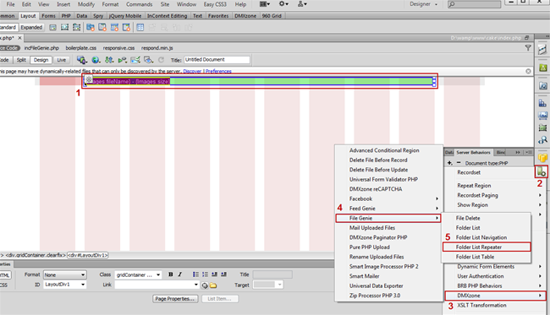Switch to Design view
Screen dimensions: 550x315
[x=41, y=60]
